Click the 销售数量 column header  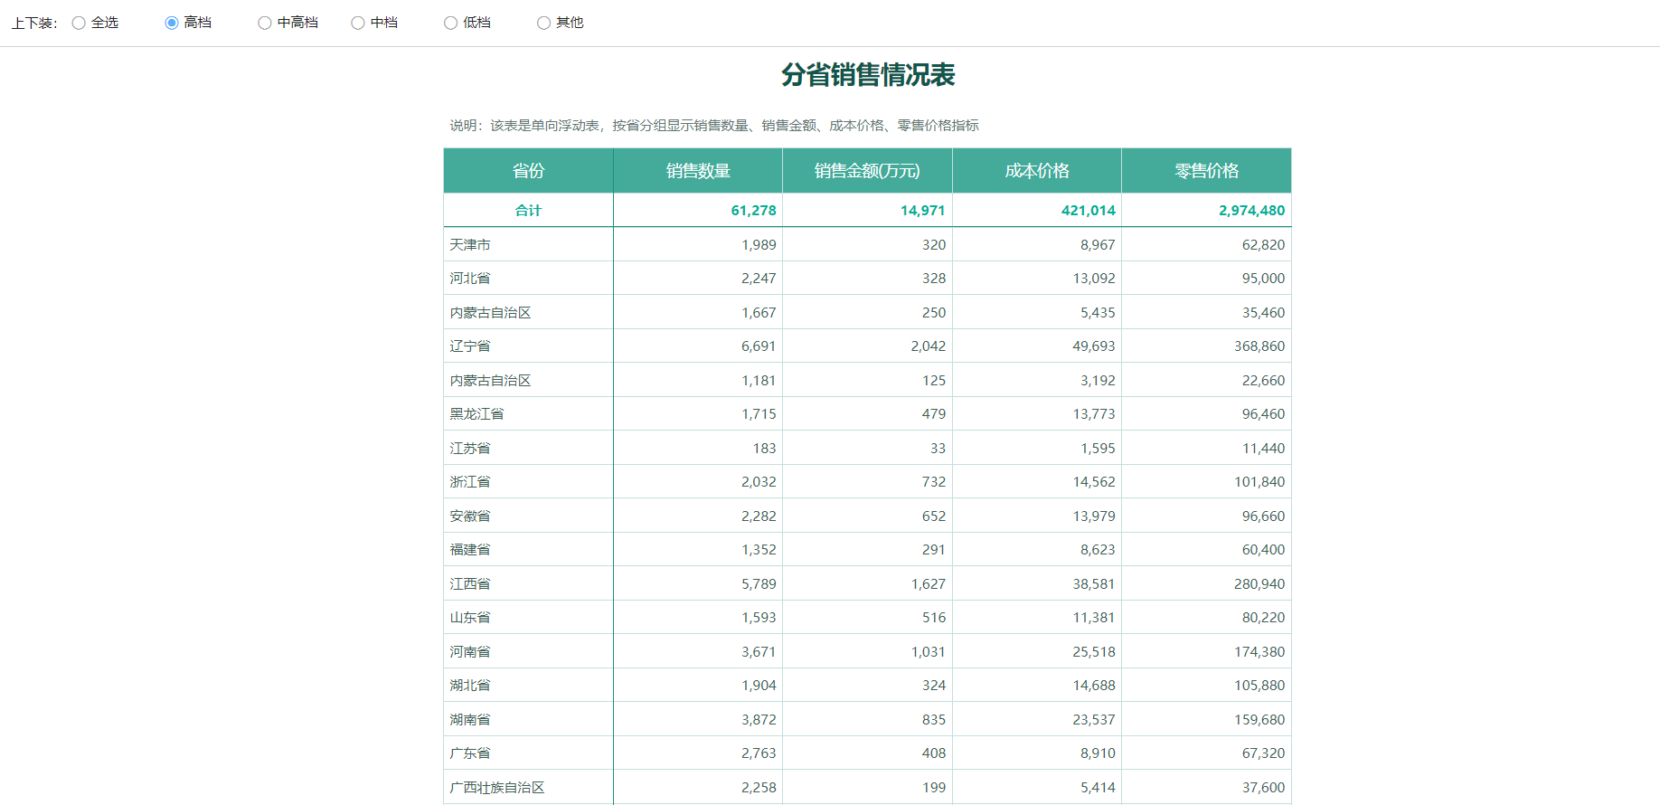pyautogui.click(x=697, y=171)
